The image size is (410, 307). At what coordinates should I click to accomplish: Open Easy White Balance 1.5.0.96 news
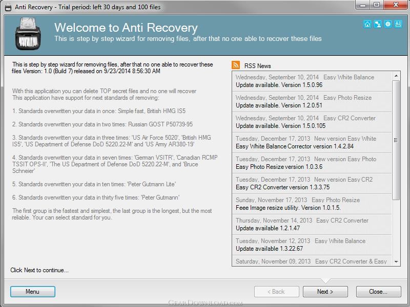tap(312, 81)
